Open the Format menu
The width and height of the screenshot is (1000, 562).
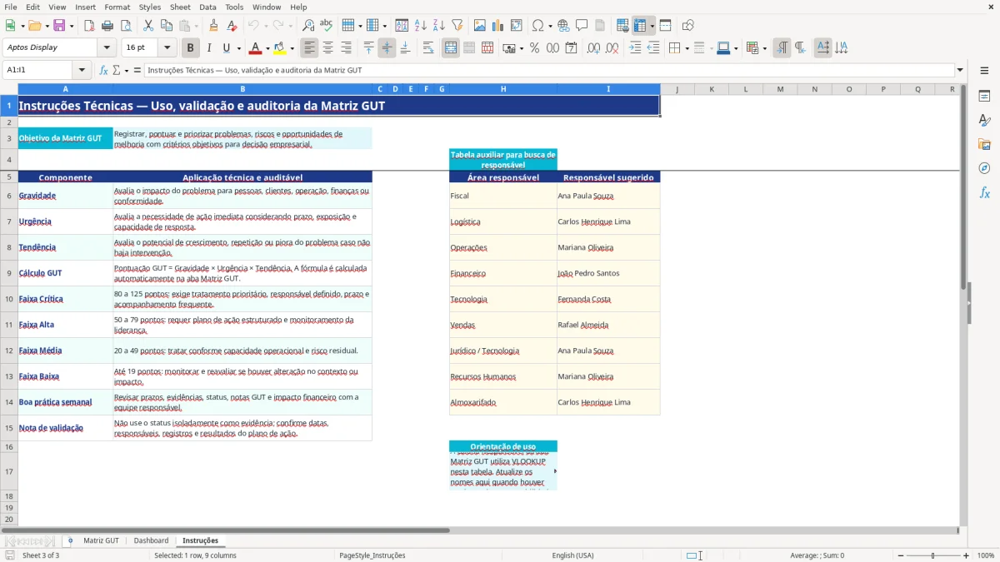coord(117,7)
